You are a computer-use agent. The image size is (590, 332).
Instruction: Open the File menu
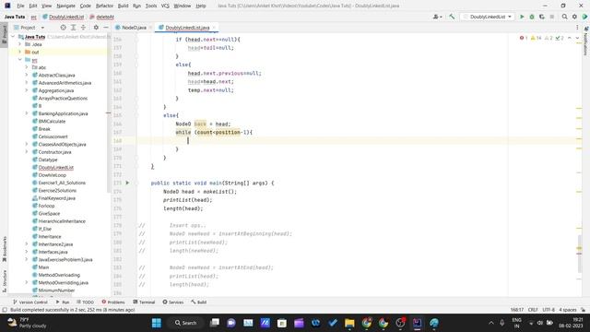(20, 6)
